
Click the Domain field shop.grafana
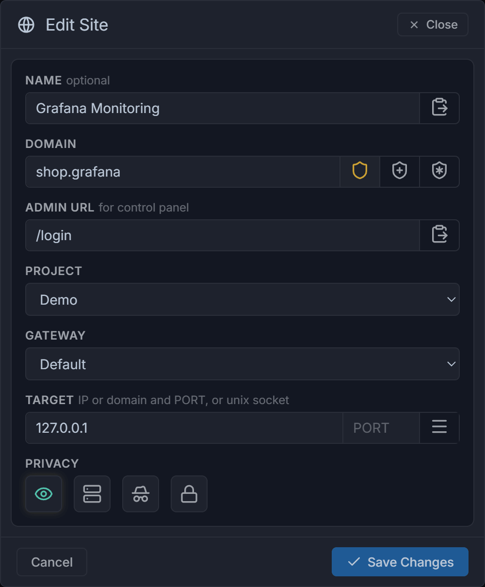tap(183, 171)
